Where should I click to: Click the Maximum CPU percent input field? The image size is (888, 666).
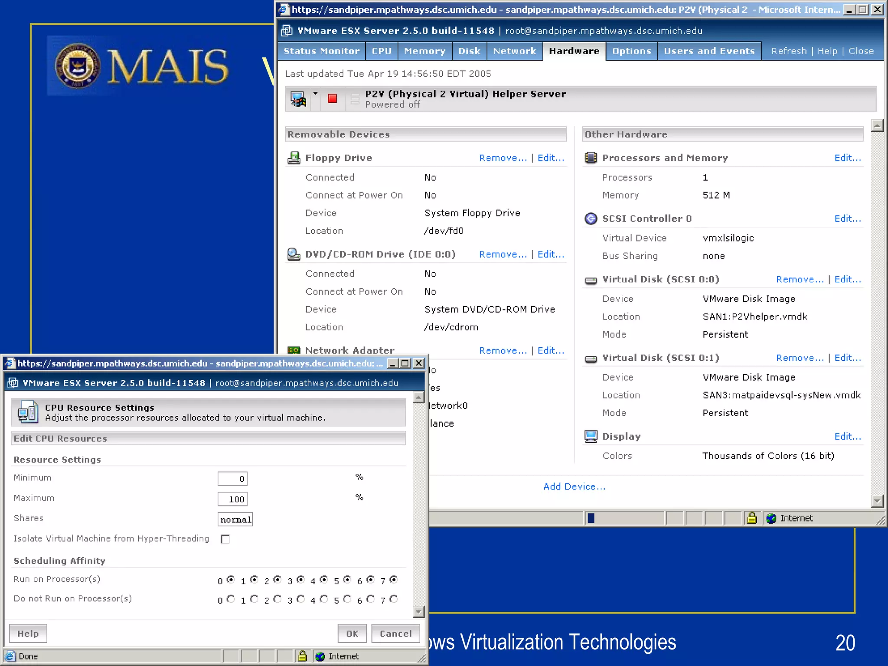point(232,499)
